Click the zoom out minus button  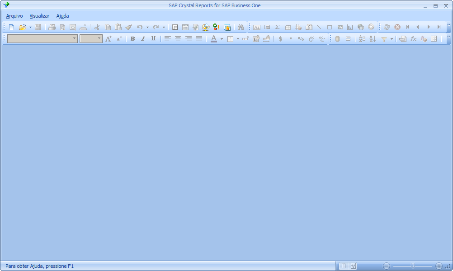(x=387, y=266)
